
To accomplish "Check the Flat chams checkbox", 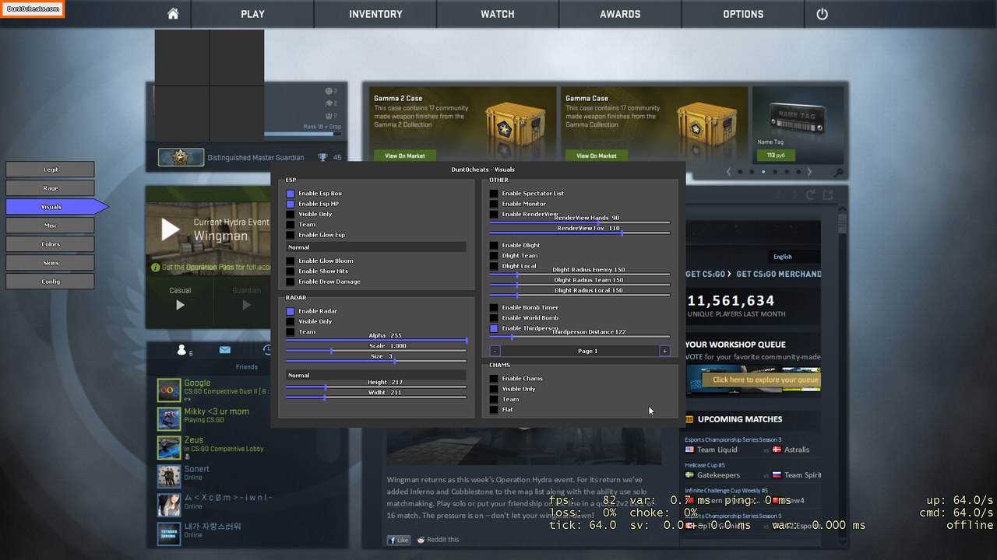I will tap(494, 410).
